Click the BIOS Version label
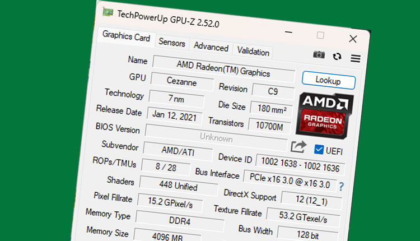Screen dimensions: 420x241 point(118,128)
